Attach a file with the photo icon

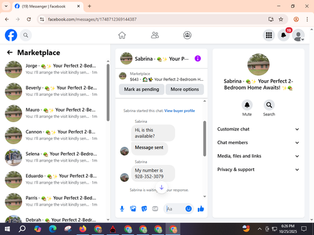coord(133,209)
